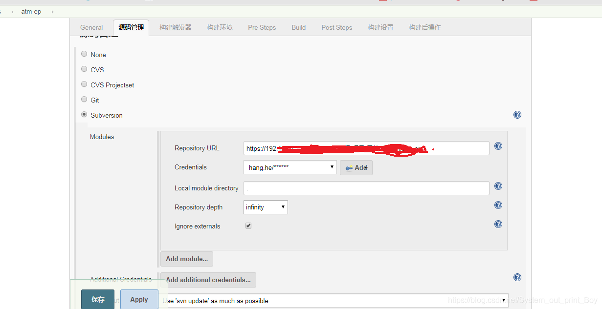The image size is (602, 309).
Task: Click the Modules label text
Action: click(102, 137)
